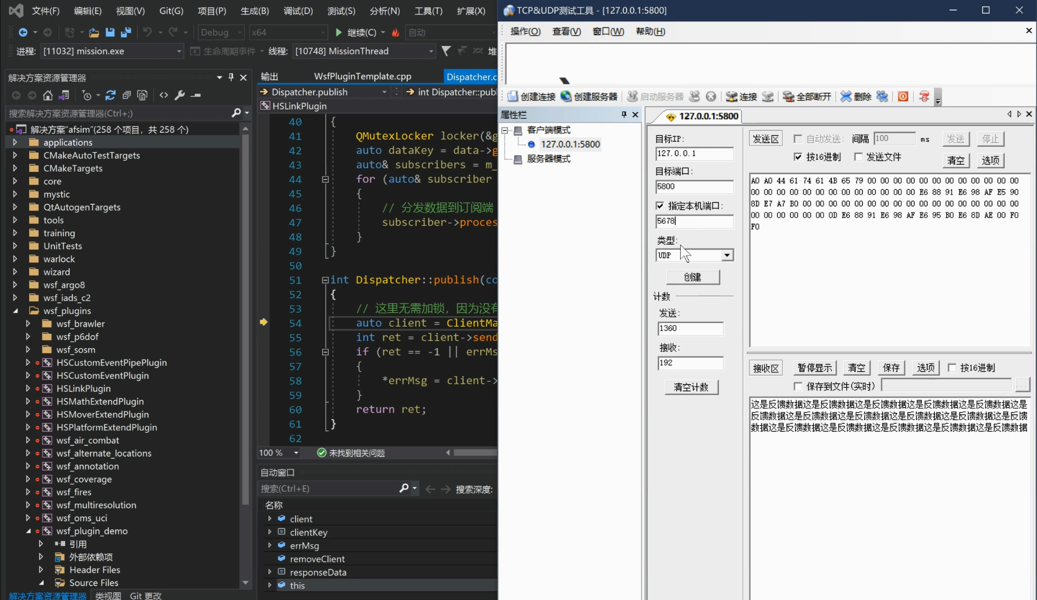Click the 目标IP input field showing 127.0.0.1
The width and height of the screenshot is (1037, 600).
pos(694,153)
